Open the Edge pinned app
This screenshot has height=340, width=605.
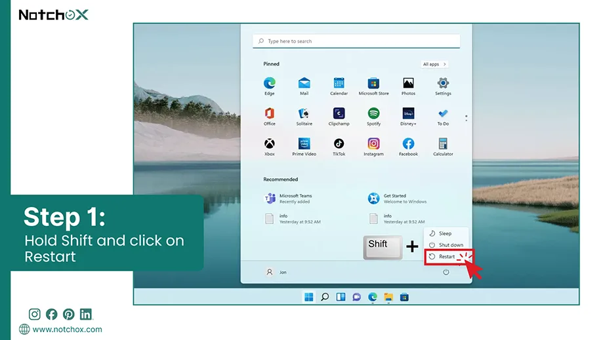coord(269,86)
